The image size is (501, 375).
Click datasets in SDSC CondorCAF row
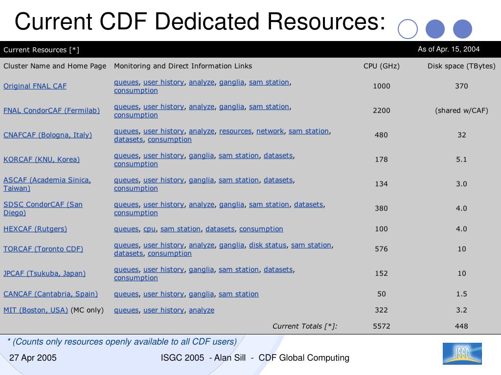(309, 205)
